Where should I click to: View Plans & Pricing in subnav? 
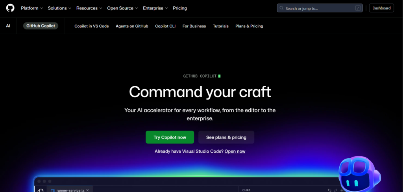tap(249, 26)
